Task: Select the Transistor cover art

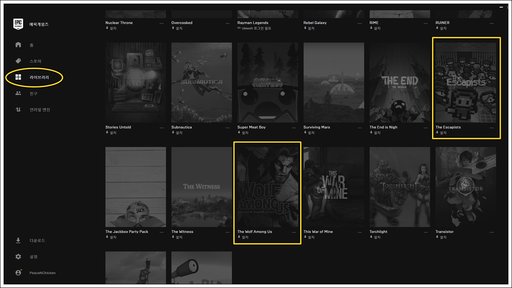Action: click(466, 187)
